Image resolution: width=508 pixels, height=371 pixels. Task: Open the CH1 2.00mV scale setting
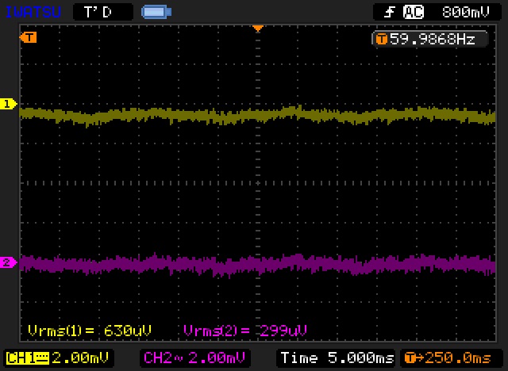60,358
